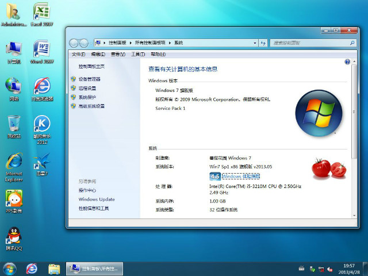Click the 系统 breadcrumb in the address bar
368x276 pixels.
point(178,43)
